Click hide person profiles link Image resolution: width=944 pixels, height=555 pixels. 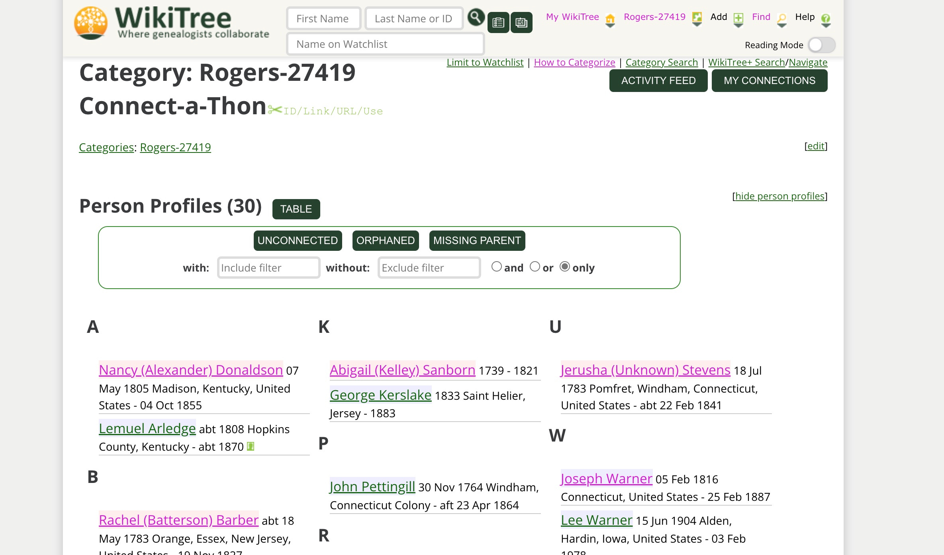pos(780,196)
